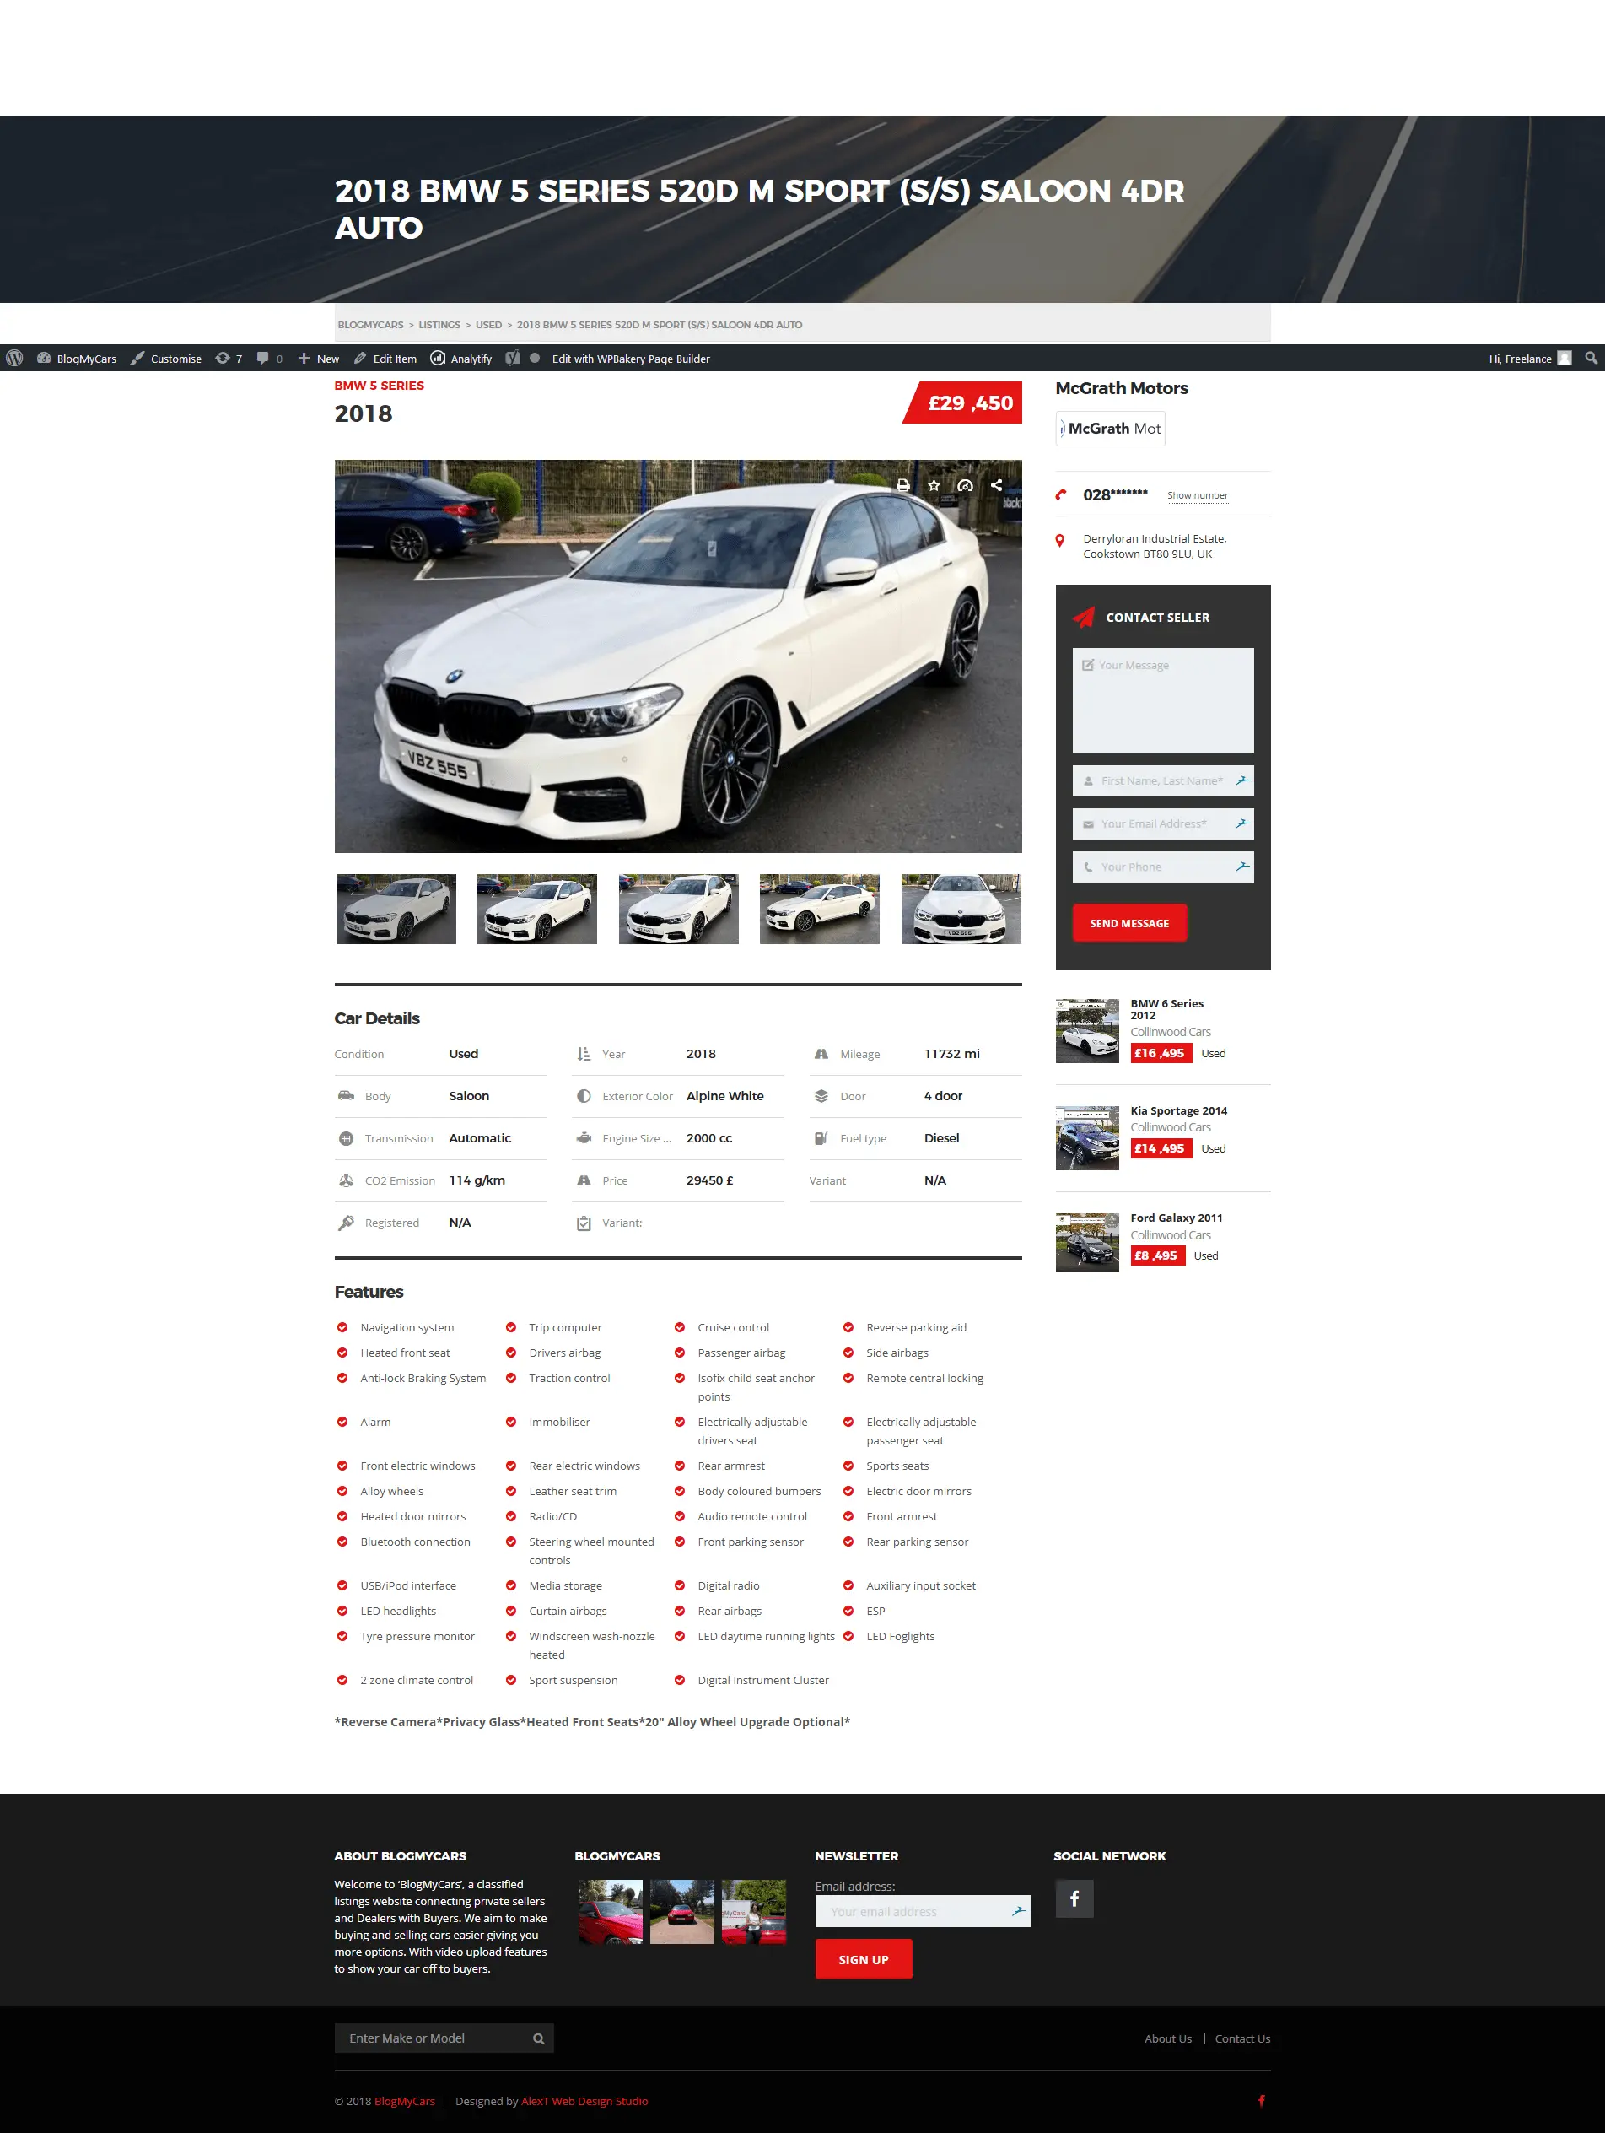Screen dimensions: 1605x2133
Task: Select Edit Item in admin bar
Action: click(385, 358)
